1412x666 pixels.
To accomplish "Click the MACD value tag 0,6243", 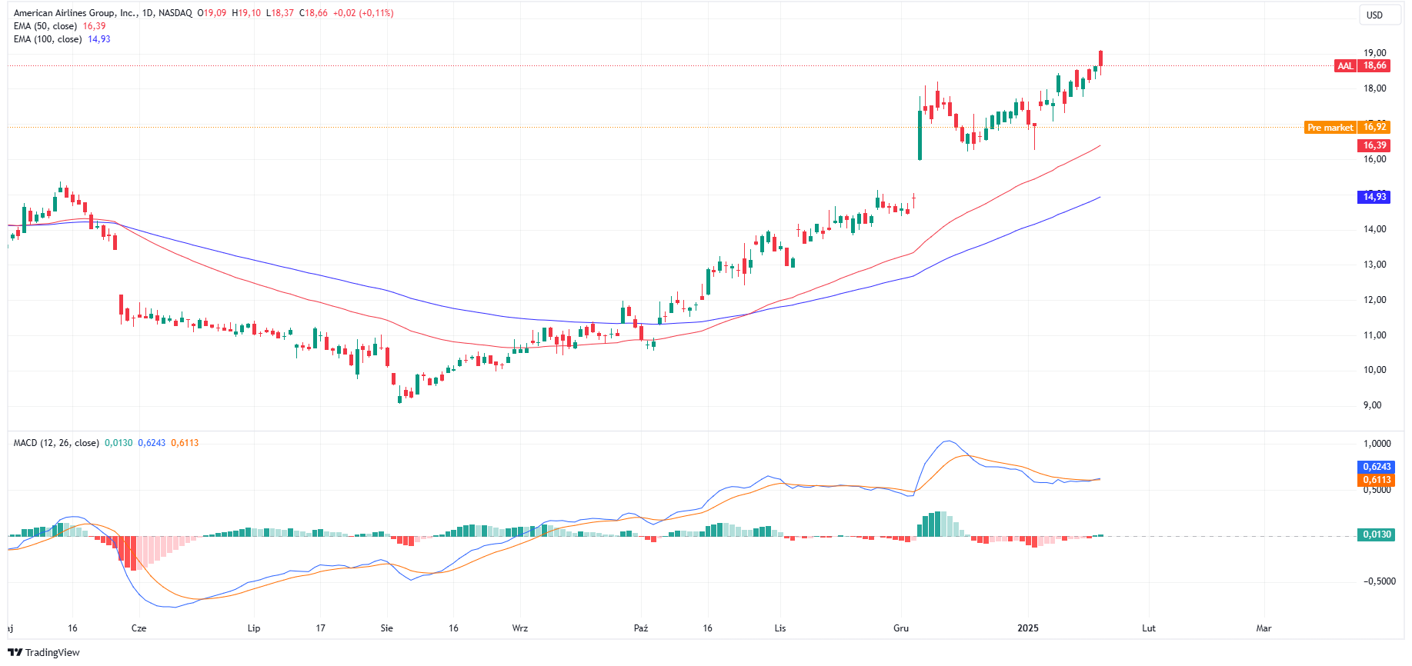I will coord(1377,467).
